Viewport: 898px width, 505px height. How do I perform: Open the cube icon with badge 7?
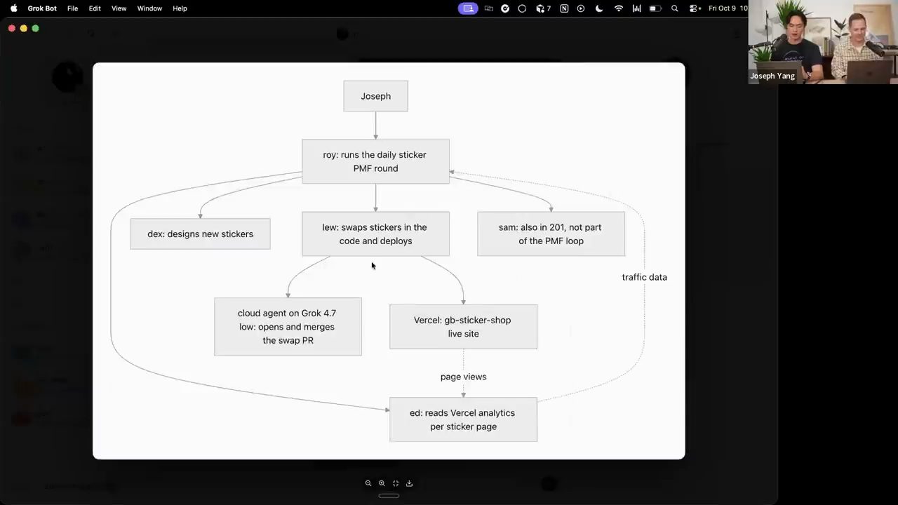pos(543,8)
